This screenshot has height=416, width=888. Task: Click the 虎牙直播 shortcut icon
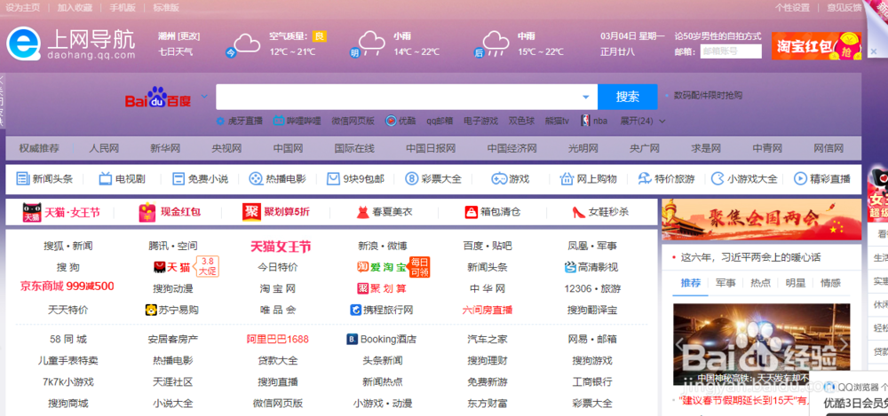tap(221, 121)
